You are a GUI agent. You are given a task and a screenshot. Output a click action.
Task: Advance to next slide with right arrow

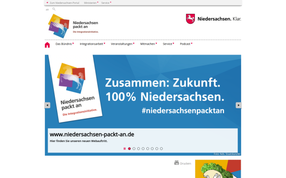[x=239, y=105]
